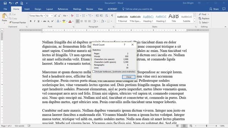Click Decrease Indent icon
This screenshot has height=128, width=228.
[97, 16]
